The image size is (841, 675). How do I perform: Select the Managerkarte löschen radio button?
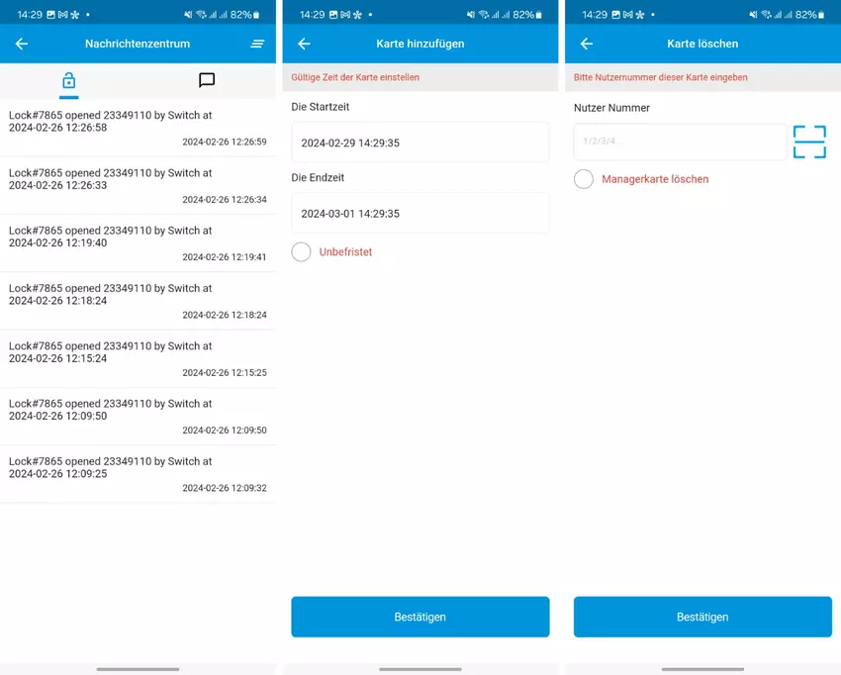click(584, 179)
